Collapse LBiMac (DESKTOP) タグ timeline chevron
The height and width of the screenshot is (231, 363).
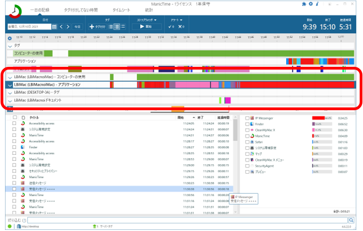(10, 93)
